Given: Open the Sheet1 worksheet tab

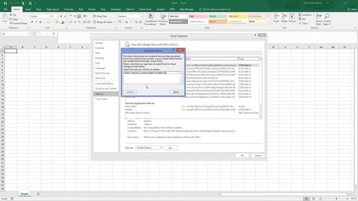Looking at the screenshot, I should (x=25, y=194).
